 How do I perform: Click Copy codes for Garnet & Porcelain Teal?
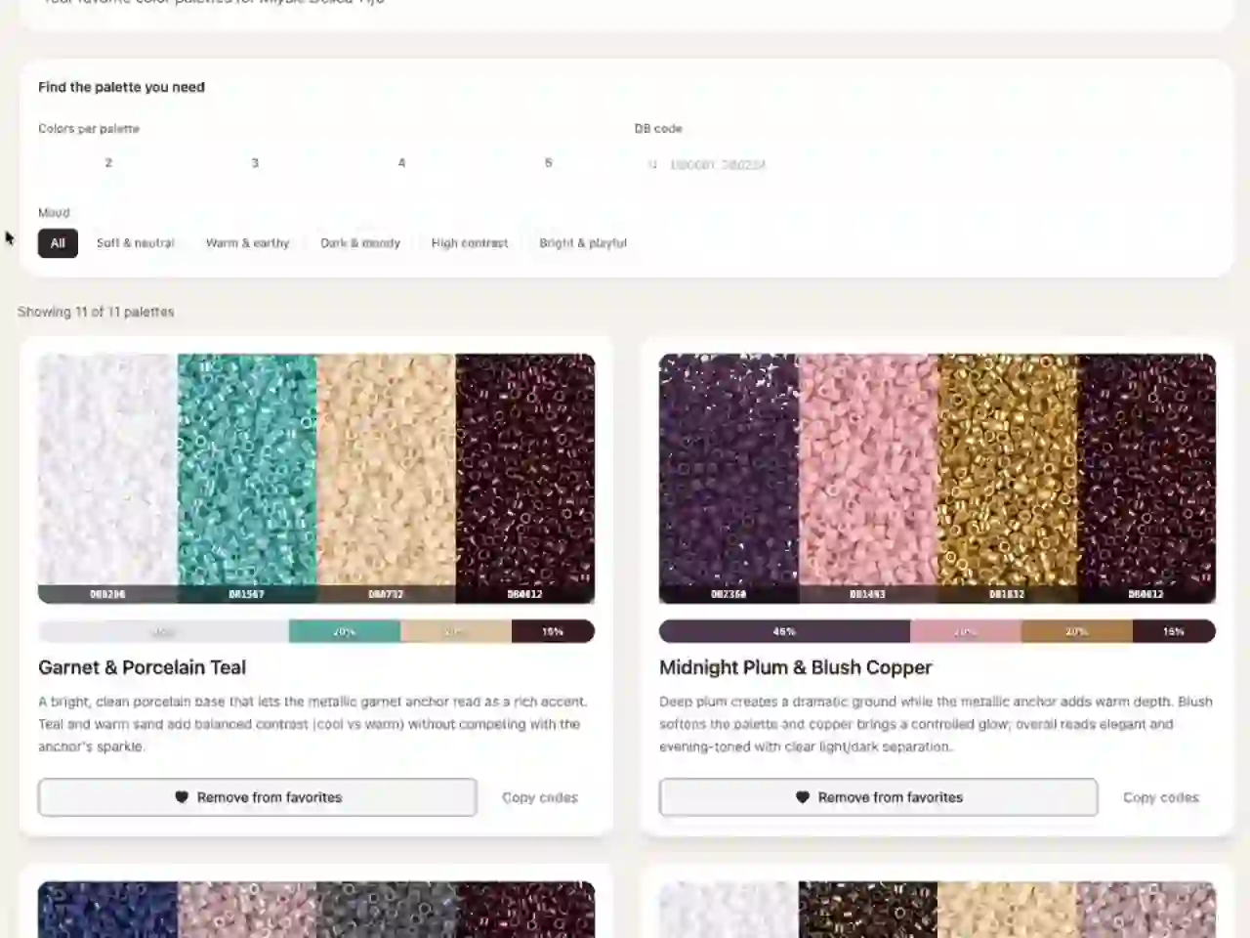(539, 796)
